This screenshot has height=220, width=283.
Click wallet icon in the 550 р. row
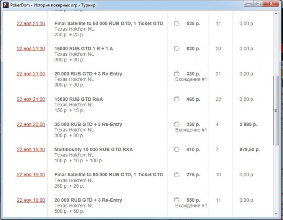[x=177, y=200]
